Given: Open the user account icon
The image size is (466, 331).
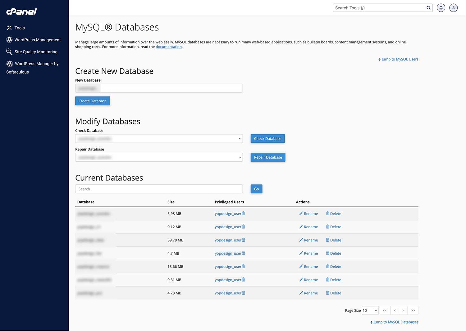Looking at the screenshot, I should coord(454,8).
